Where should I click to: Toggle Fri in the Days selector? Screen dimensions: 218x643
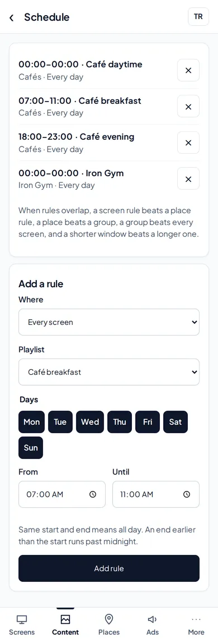[148, 422]
